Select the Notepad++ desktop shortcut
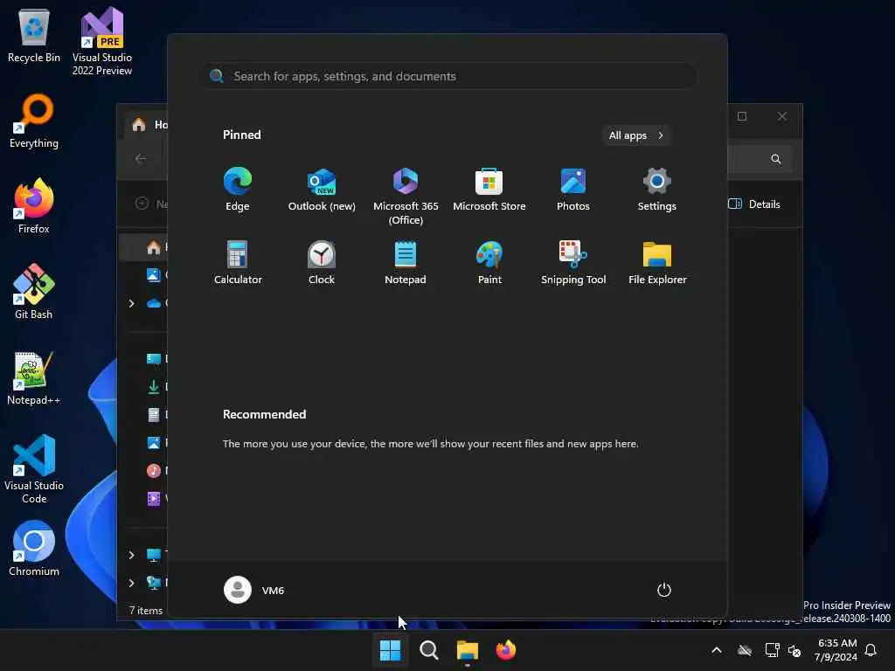The height and width of the screenshot is (671, 895). click(34, 377)
